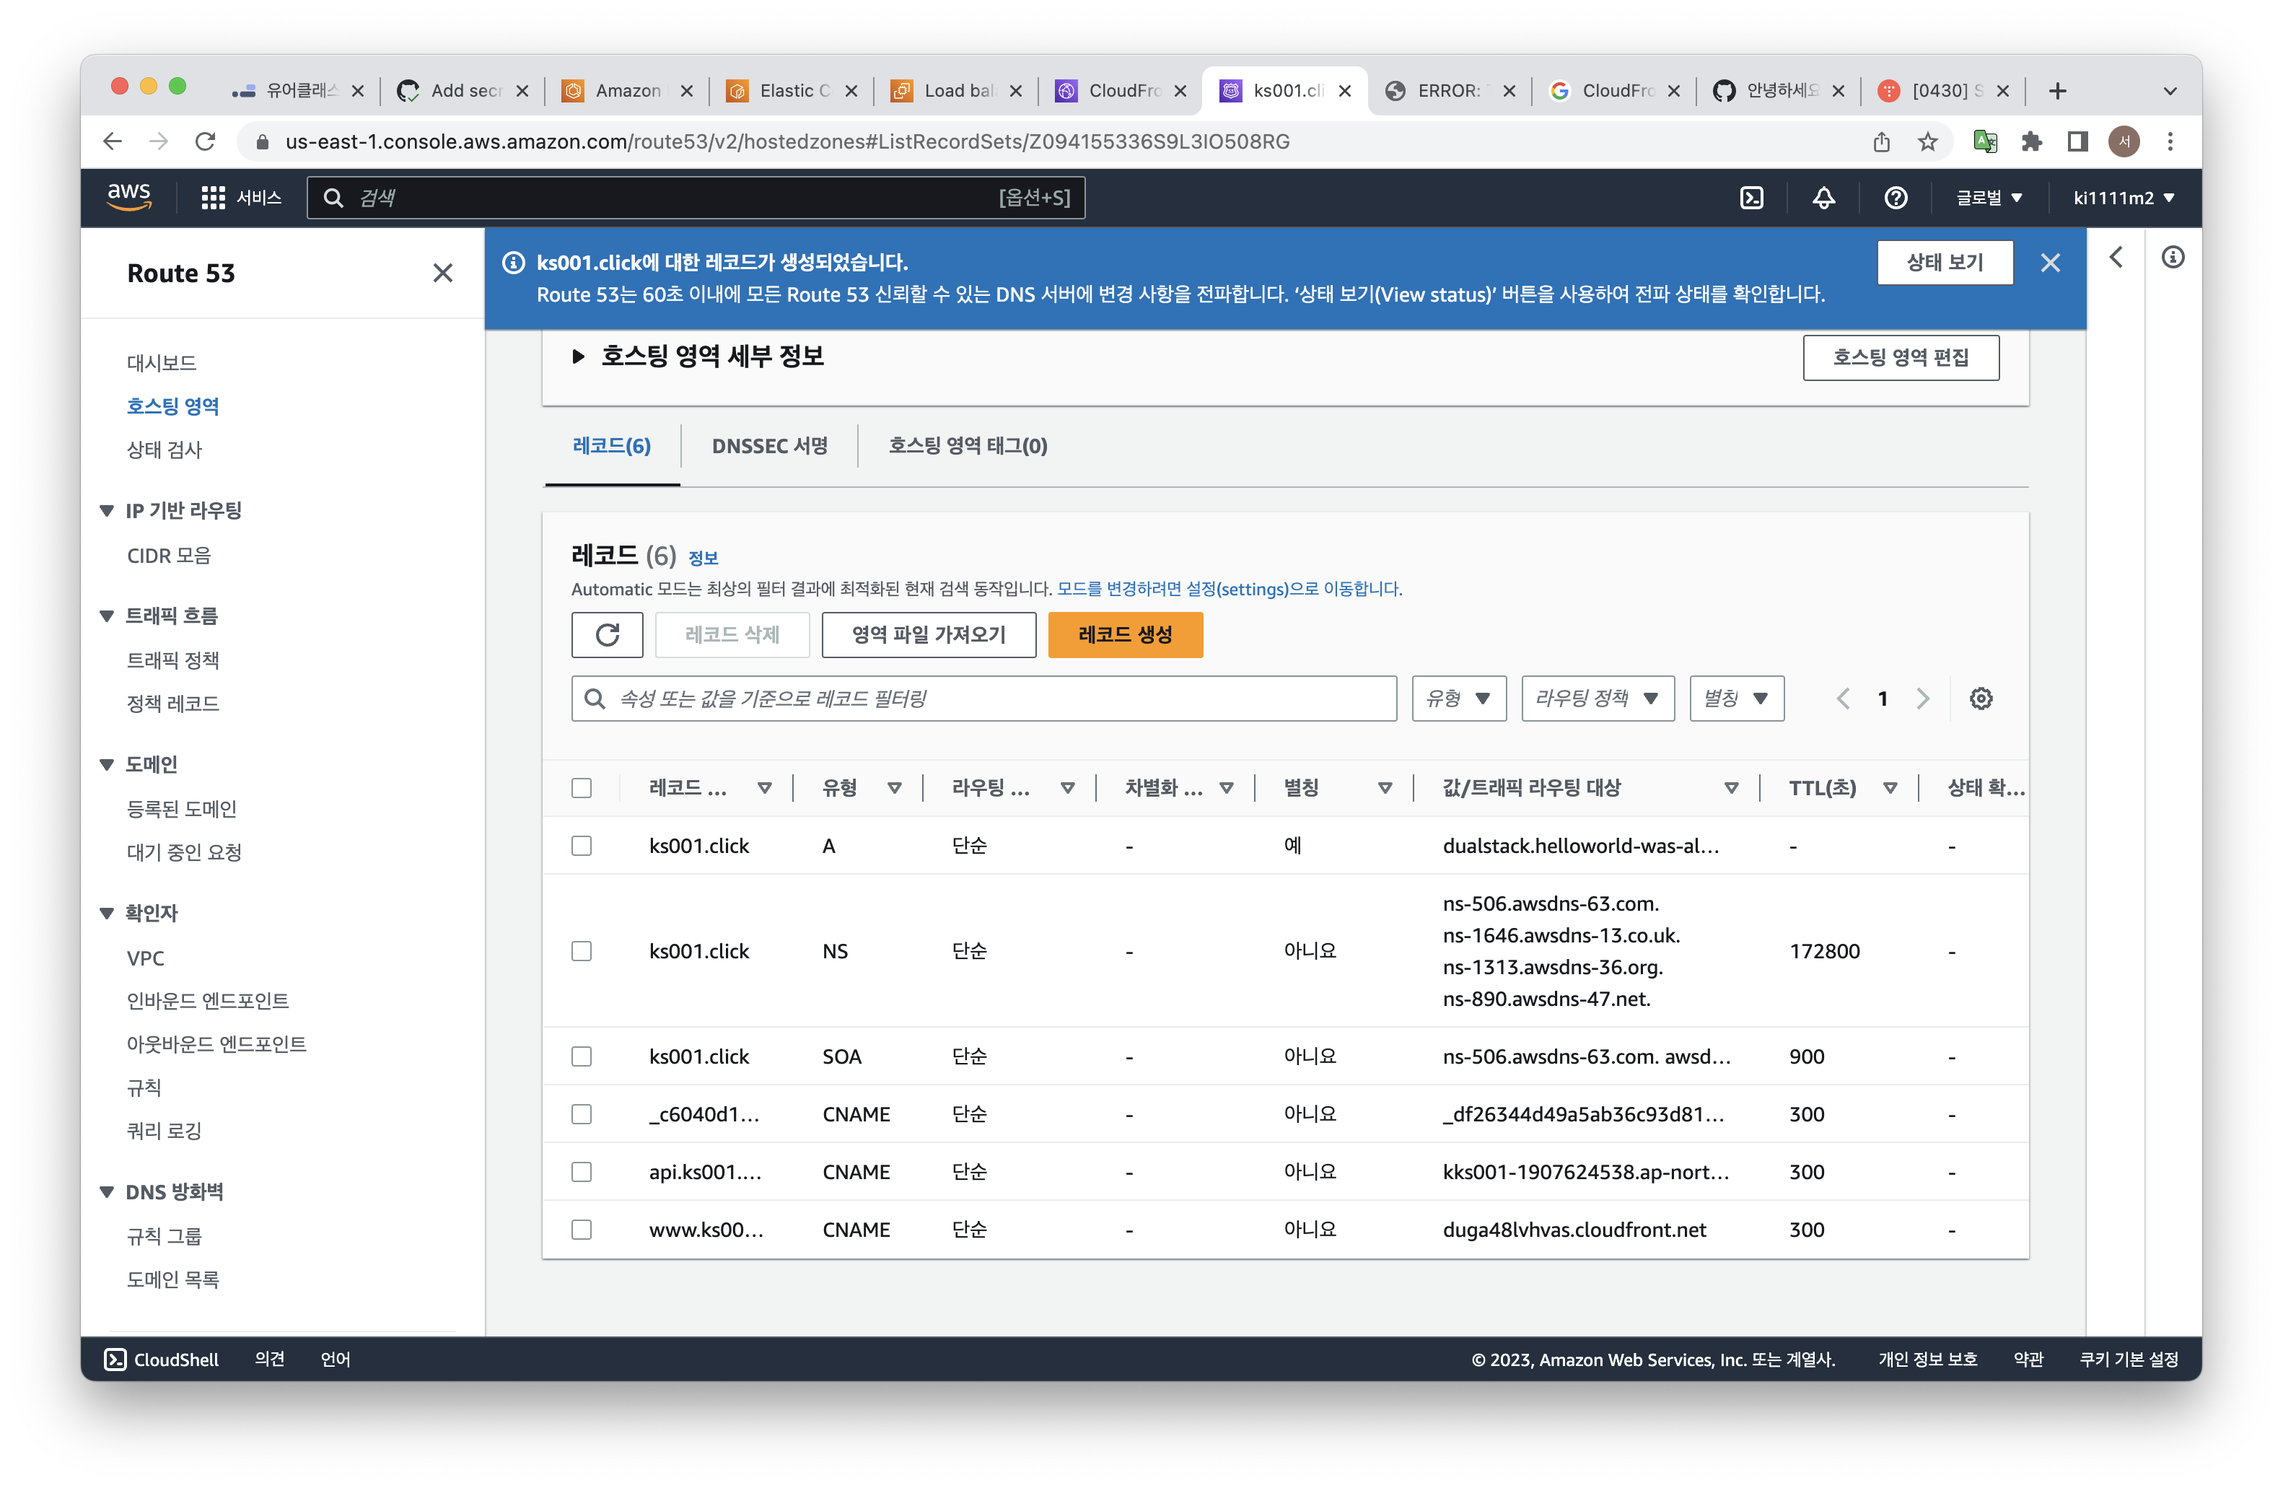Go back in browser history

point(113,142)
